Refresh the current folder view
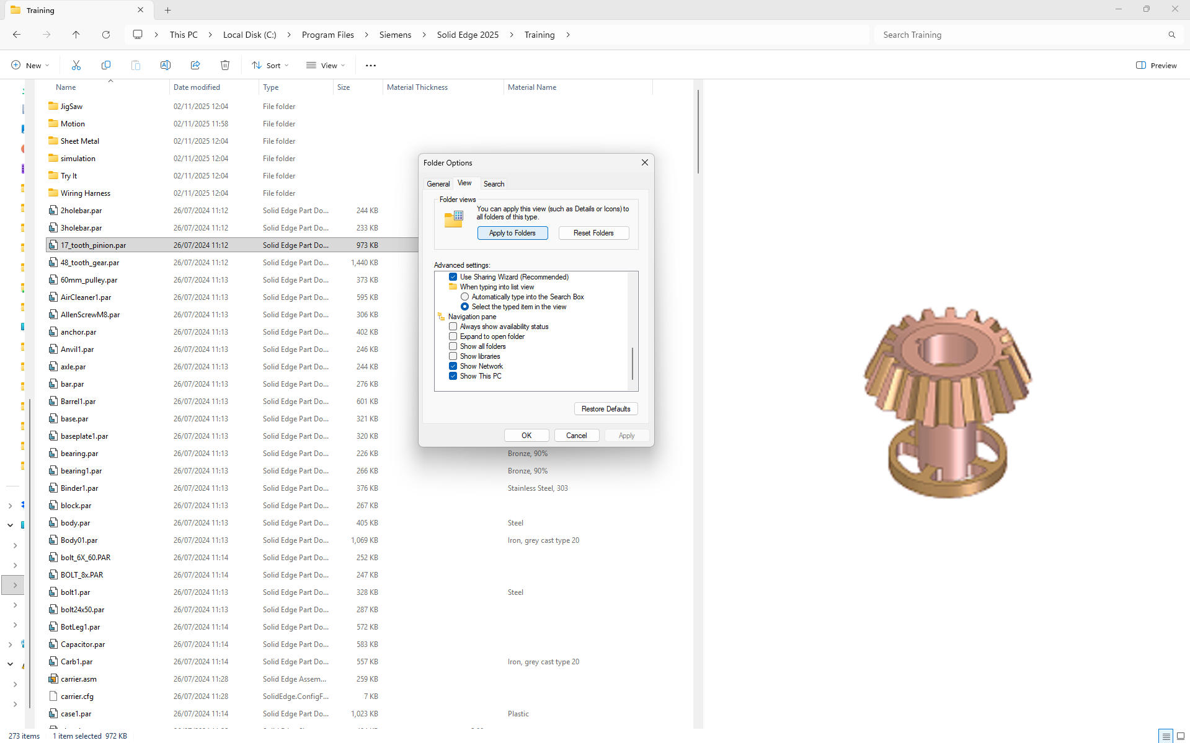The height and width of the screenshot is (743, 1190). pos(106,35)
